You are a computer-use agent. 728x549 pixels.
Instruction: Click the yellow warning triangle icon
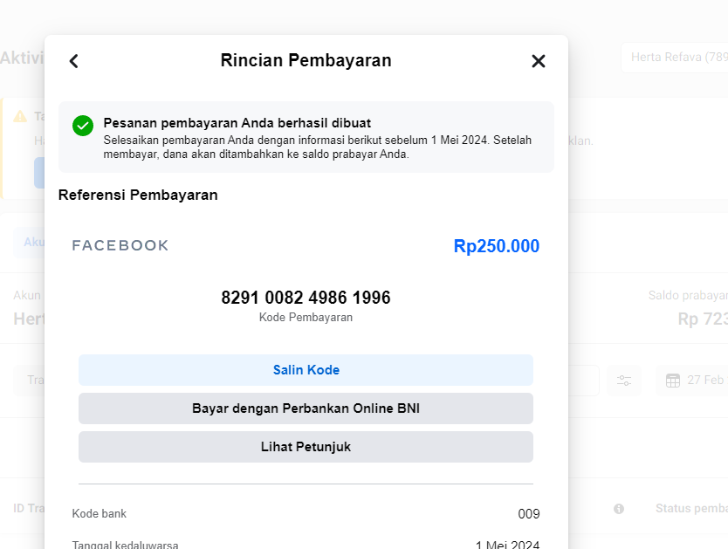pyautogui.click(x=20, y=116)
